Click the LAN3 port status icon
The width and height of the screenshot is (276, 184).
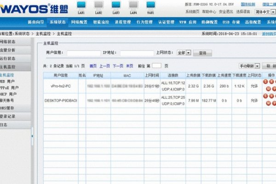(x=116, y=5)
